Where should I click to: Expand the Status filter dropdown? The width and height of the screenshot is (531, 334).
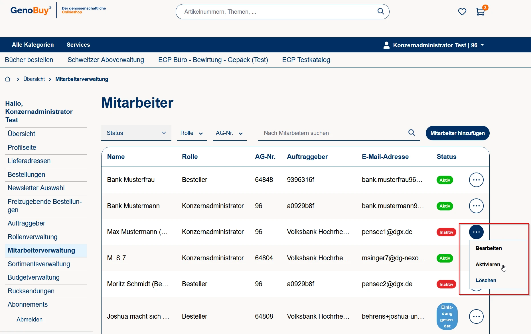coord(136,133)
